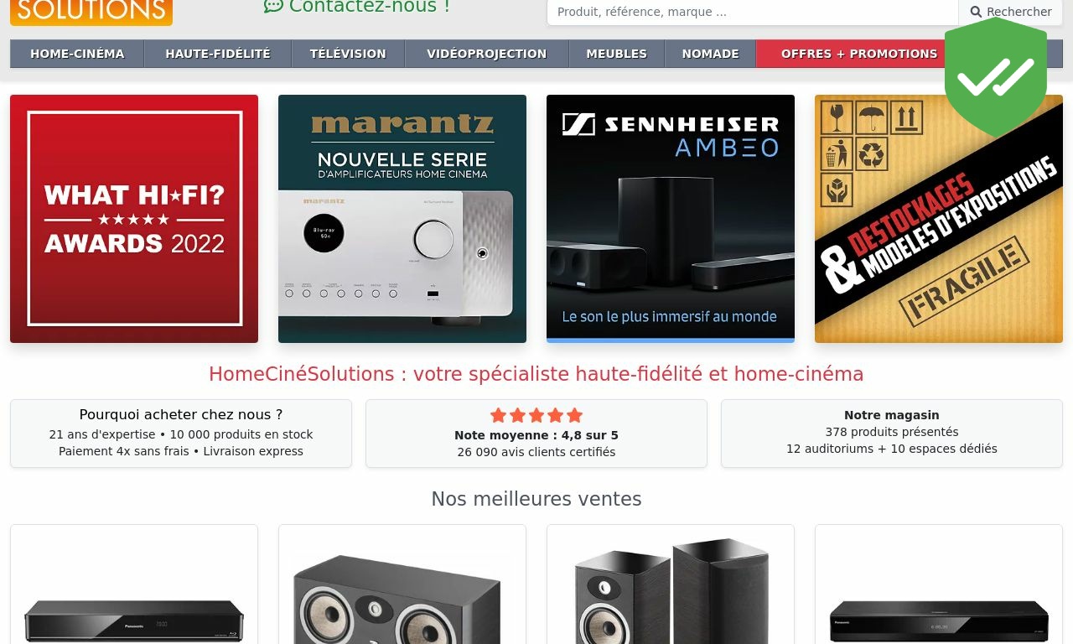Open the Focal center speaker product
The width and height of the screenshot is (1073, 644).
pyautogui.click(x=402, y=584)
